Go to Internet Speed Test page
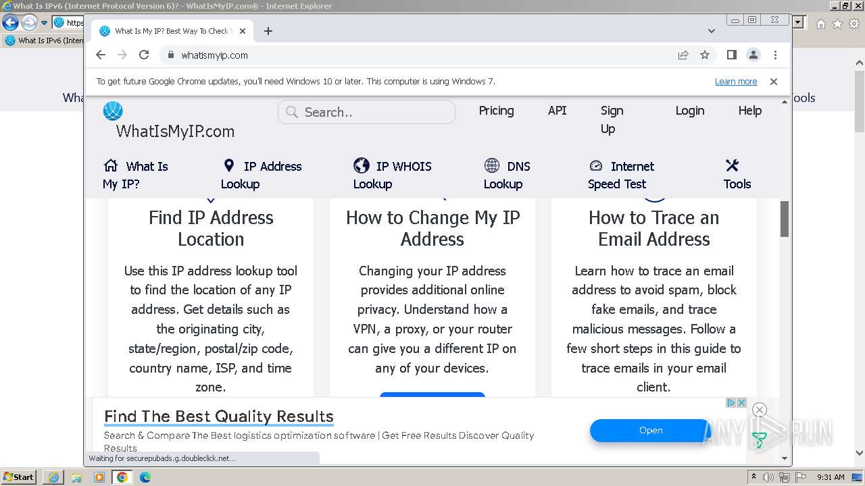This screenshot has height=486, width=865. (x=620, y=175)
